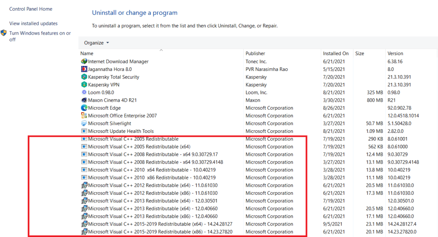Click icon of Visual C++ 2005 Redistributable (x64)
438x237 pixels.
coord(84,146)
